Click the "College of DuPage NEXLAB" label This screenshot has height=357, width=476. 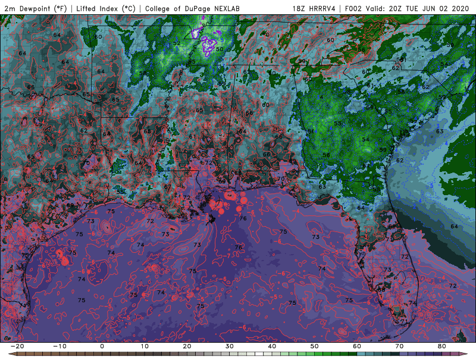192,8
